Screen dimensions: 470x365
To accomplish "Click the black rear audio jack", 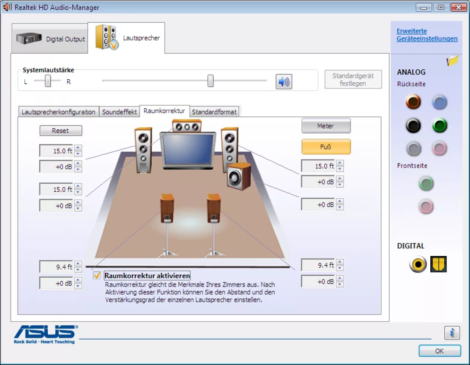I will click(x=413, y=126).
